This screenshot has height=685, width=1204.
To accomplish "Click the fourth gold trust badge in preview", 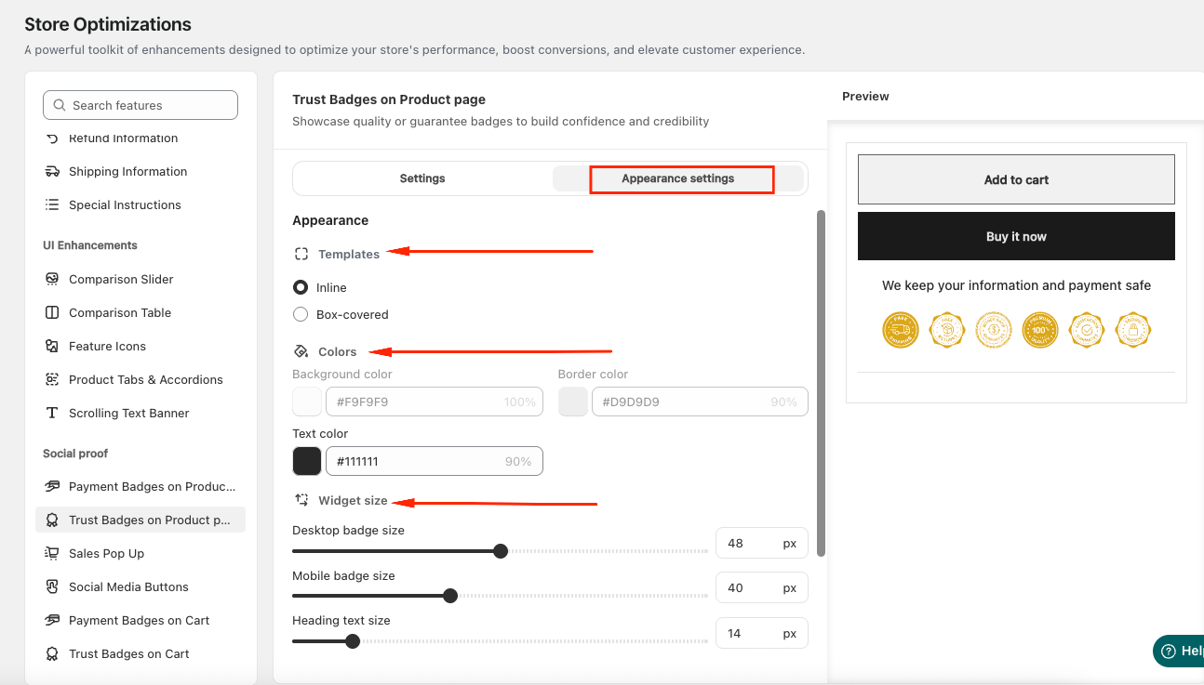I will (x=1040, y=330).
